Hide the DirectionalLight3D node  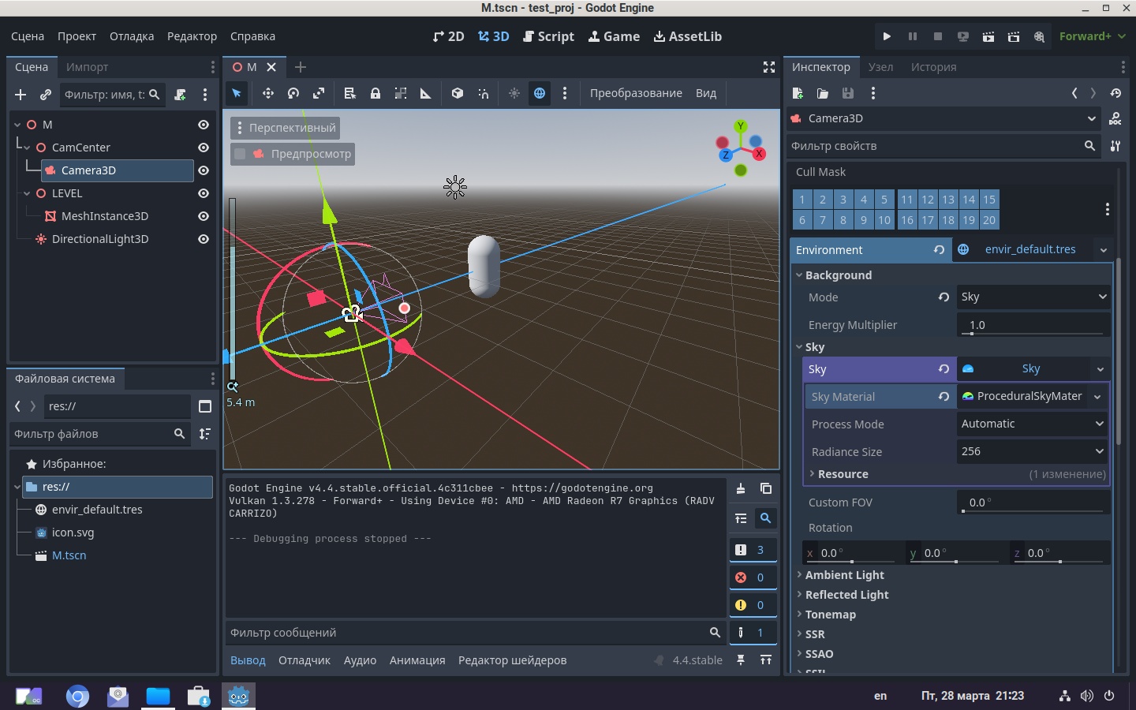(x=204, y=239)
